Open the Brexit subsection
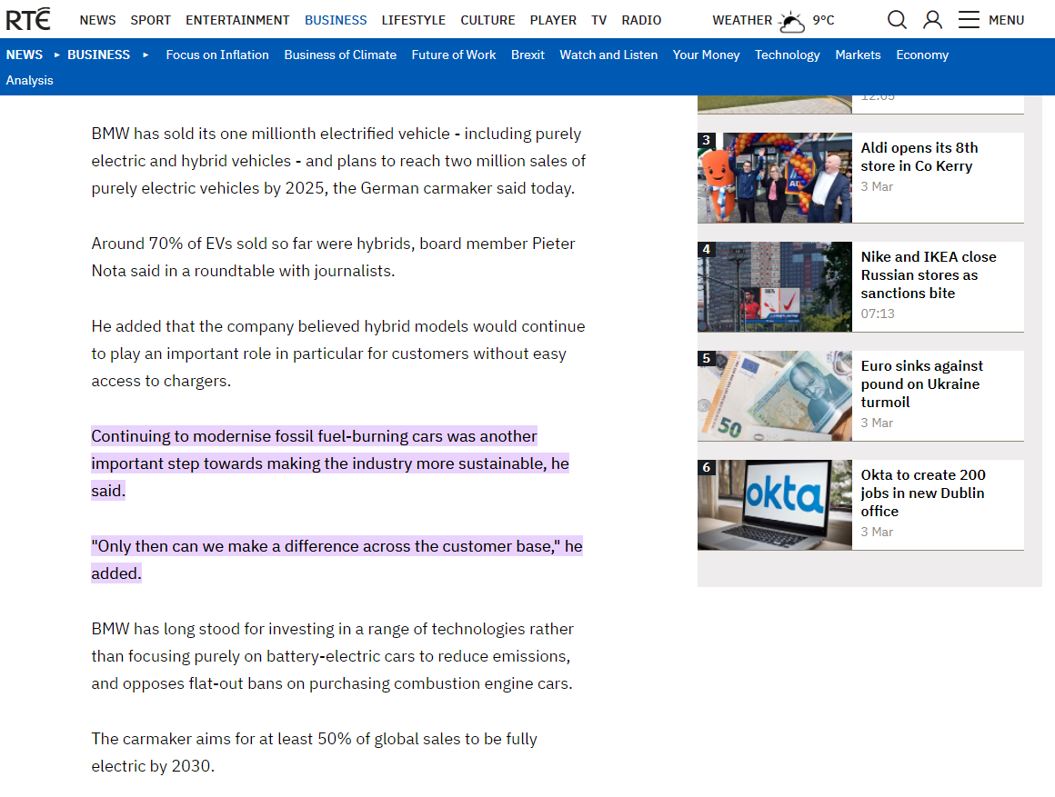 [x=527, y=55]
